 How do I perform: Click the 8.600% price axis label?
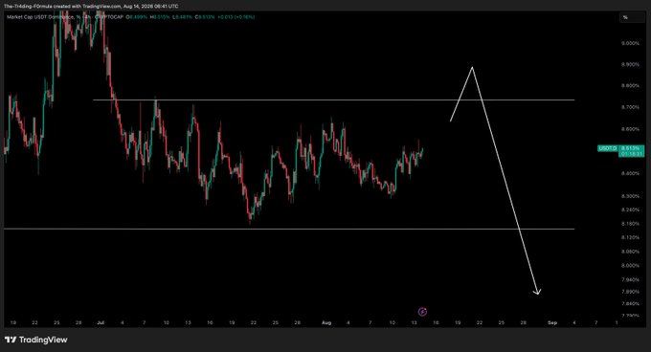(x=630, y=129)
